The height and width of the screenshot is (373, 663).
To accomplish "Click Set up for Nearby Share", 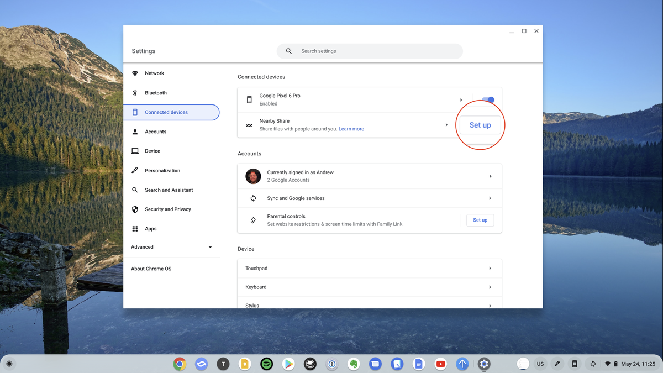I will point(480,125).
